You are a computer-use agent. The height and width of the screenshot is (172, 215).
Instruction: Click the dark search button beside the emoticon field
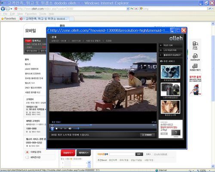(x=139, y=154)
